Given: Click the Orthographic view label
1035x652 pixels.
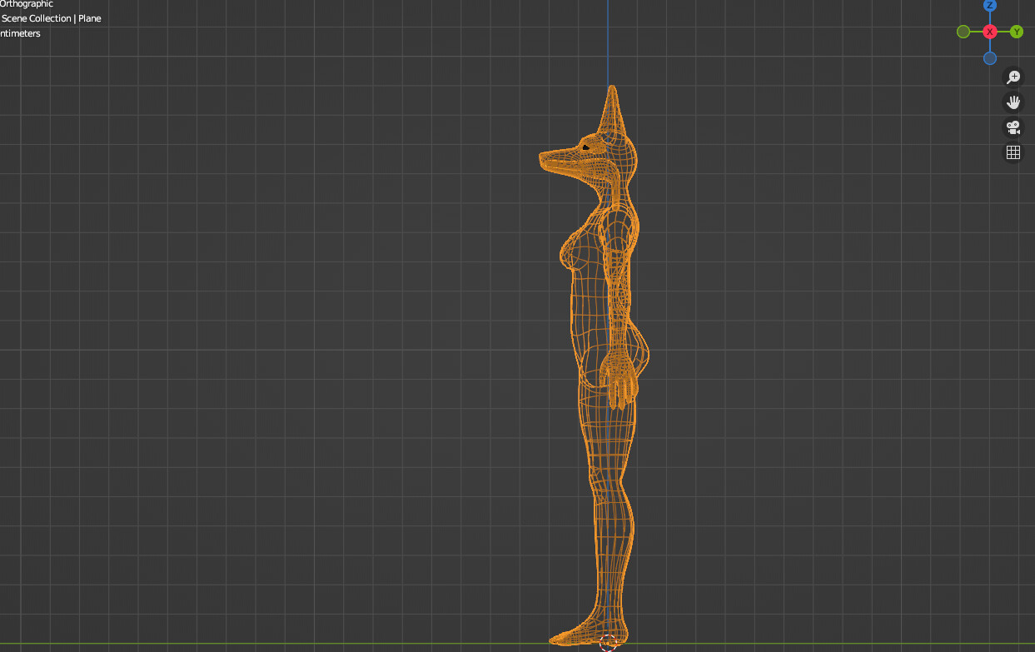Looking at the screenshot, I should coord(26,4).
